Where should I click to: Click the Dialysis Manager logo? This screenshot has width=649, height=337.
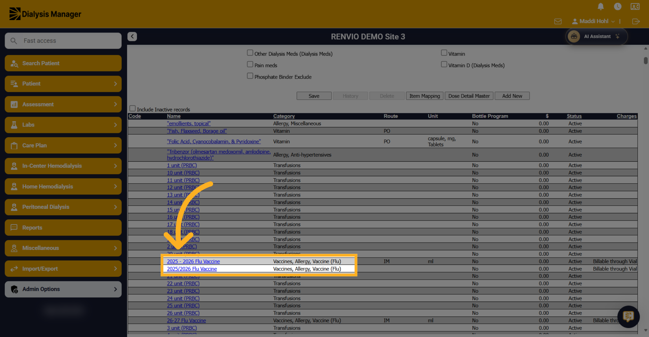45,14
